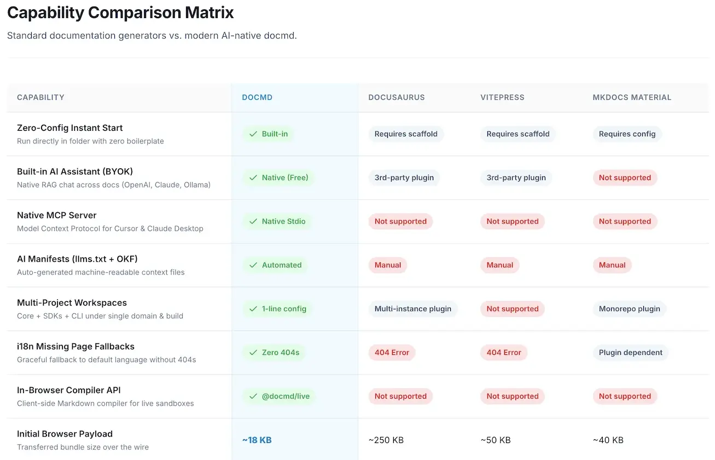Viewport: 715px width, 460px height.
Task: Click the Transferred bundle size description
Action: click(83, 447)
